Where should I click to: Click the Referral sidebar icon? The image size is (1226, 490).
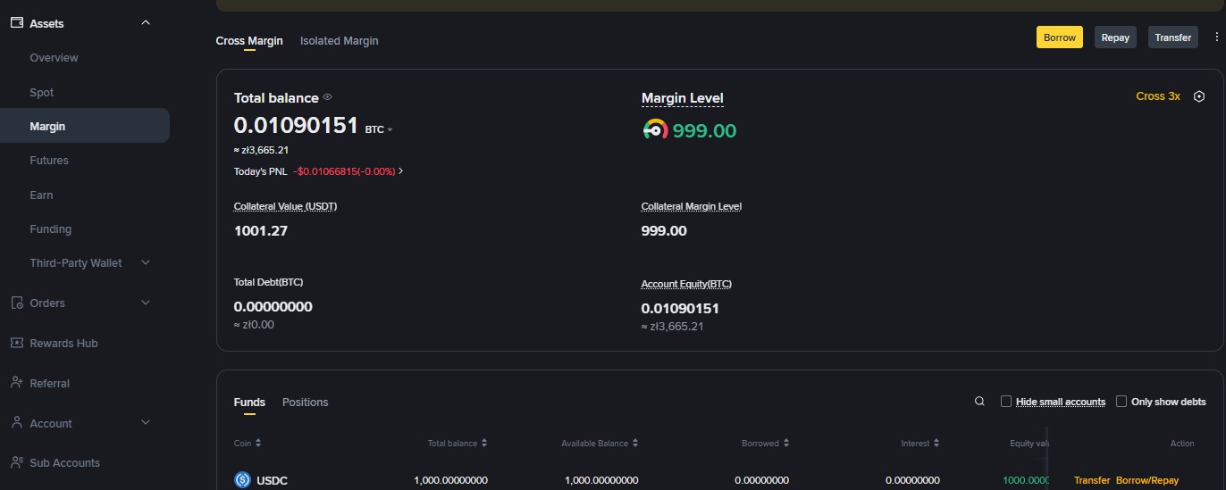(16, 383)
